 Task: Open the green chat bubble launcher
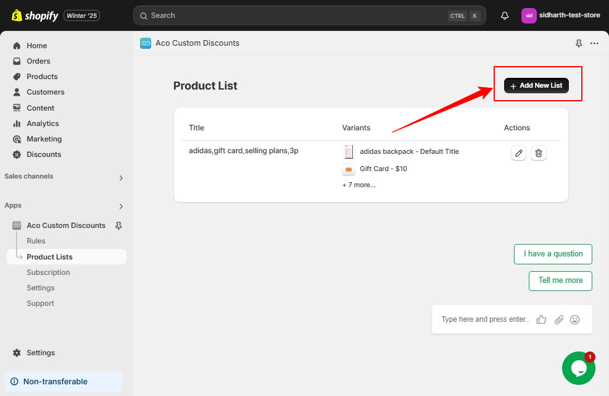coord(578,368)
